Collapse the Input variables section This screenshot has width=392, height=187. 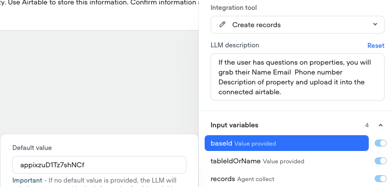tap(381, 125)
